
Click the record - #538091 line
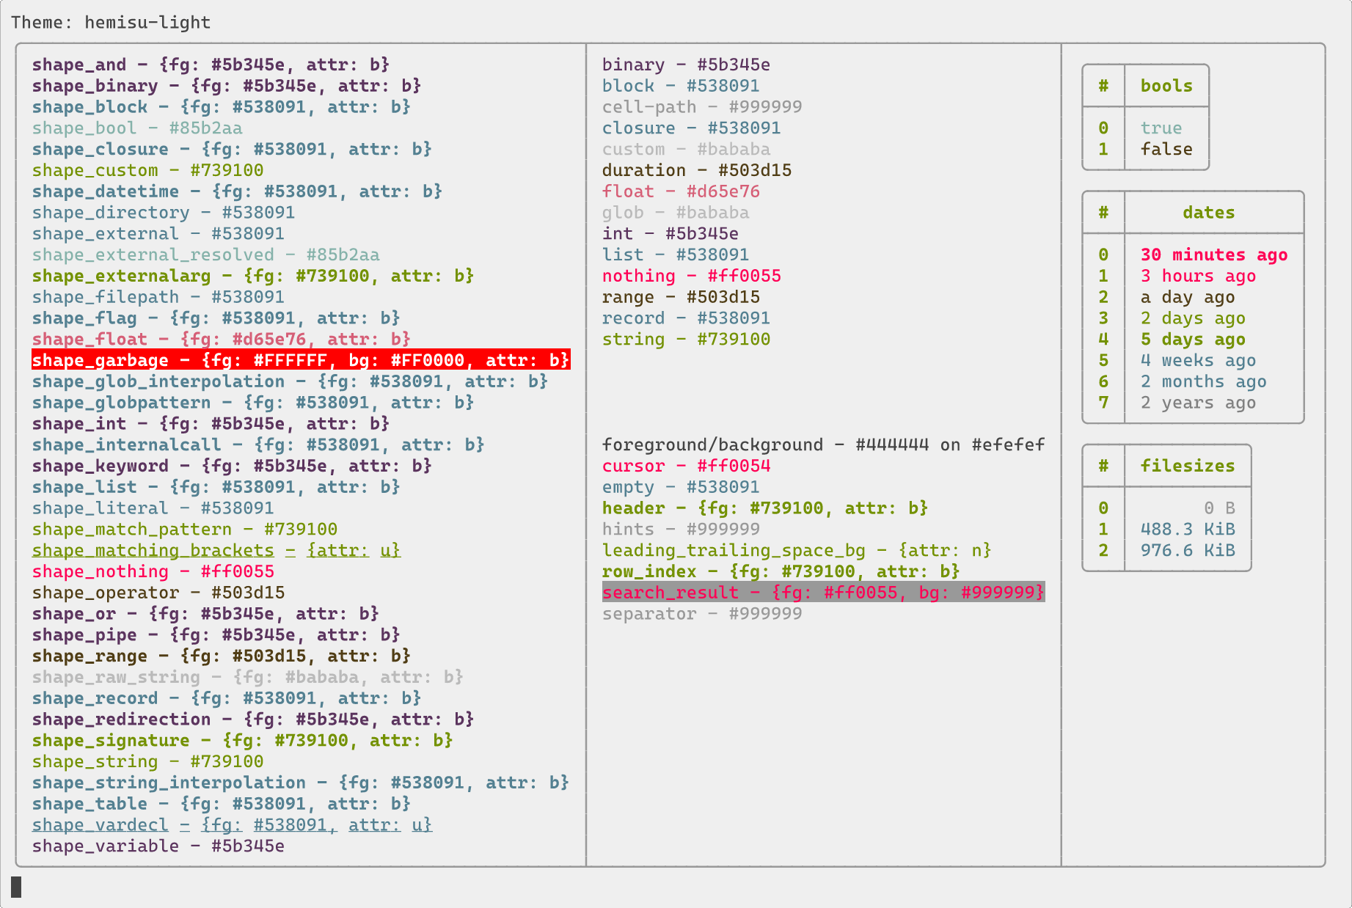click(686, 318)
